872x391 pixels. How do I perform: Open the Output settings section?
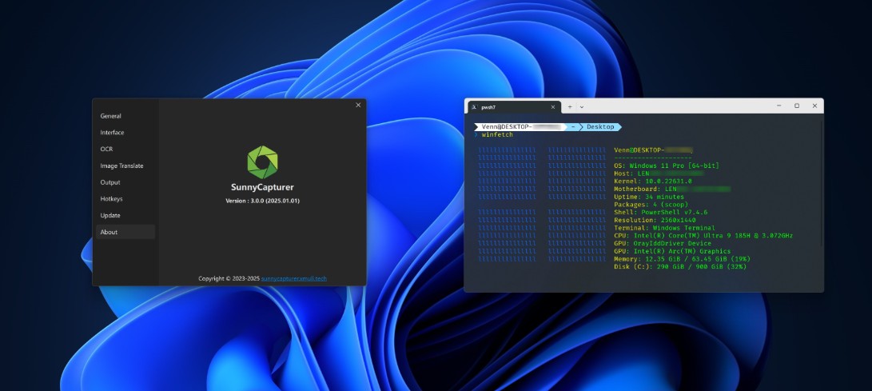click(110, 182)
